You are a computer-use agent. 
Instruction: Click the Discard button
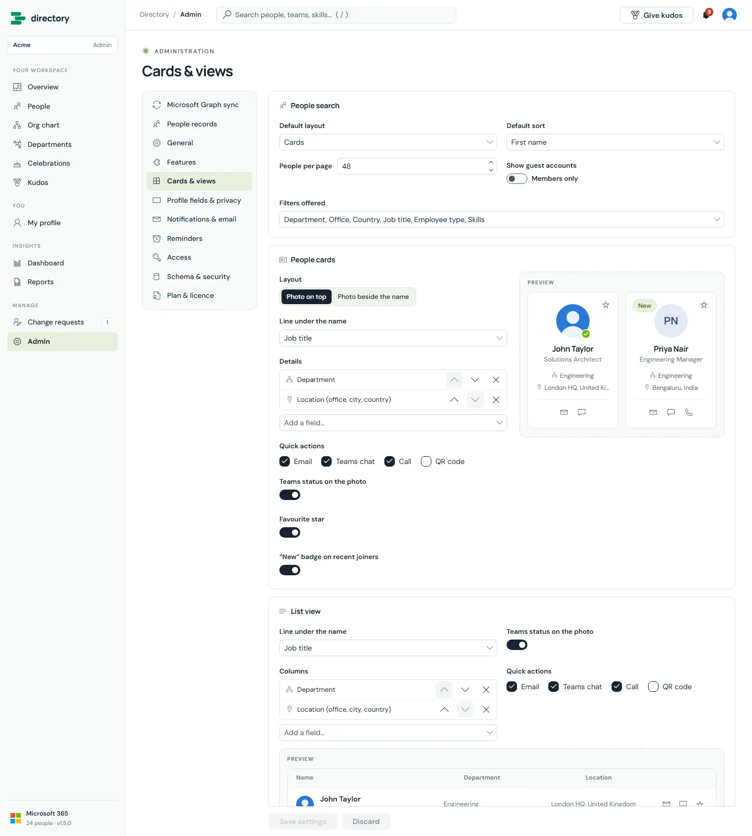[366, 821]
